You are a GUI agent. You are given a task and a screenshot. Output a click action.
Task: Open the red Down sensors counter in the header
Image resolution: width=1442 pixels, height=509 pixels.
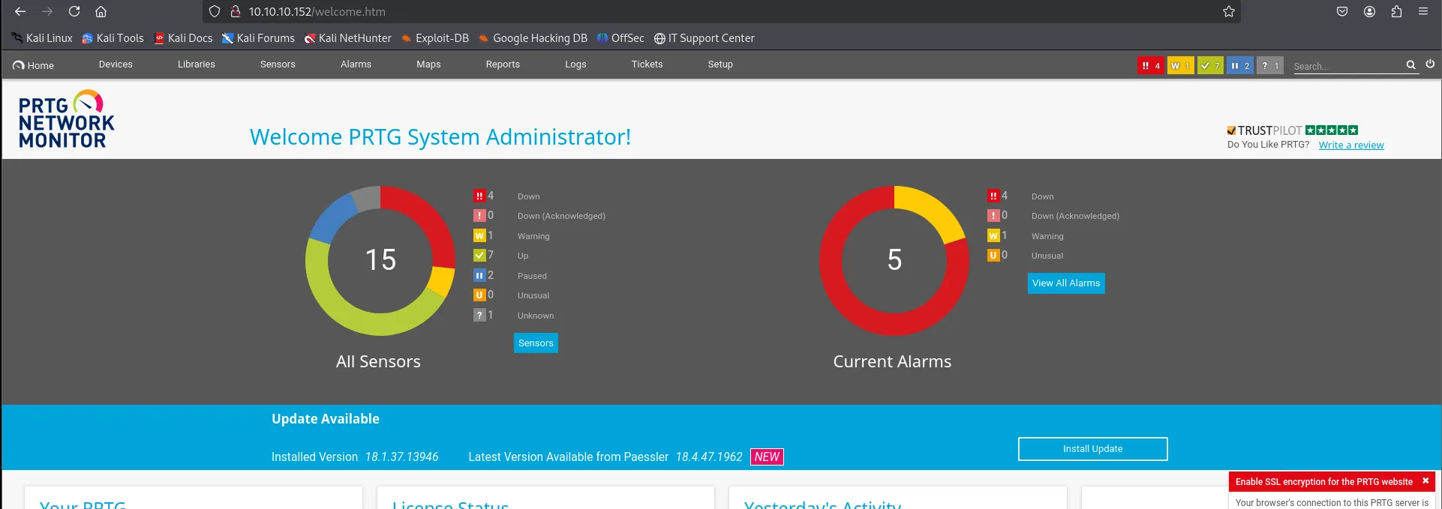click(x=1150, y=65)
